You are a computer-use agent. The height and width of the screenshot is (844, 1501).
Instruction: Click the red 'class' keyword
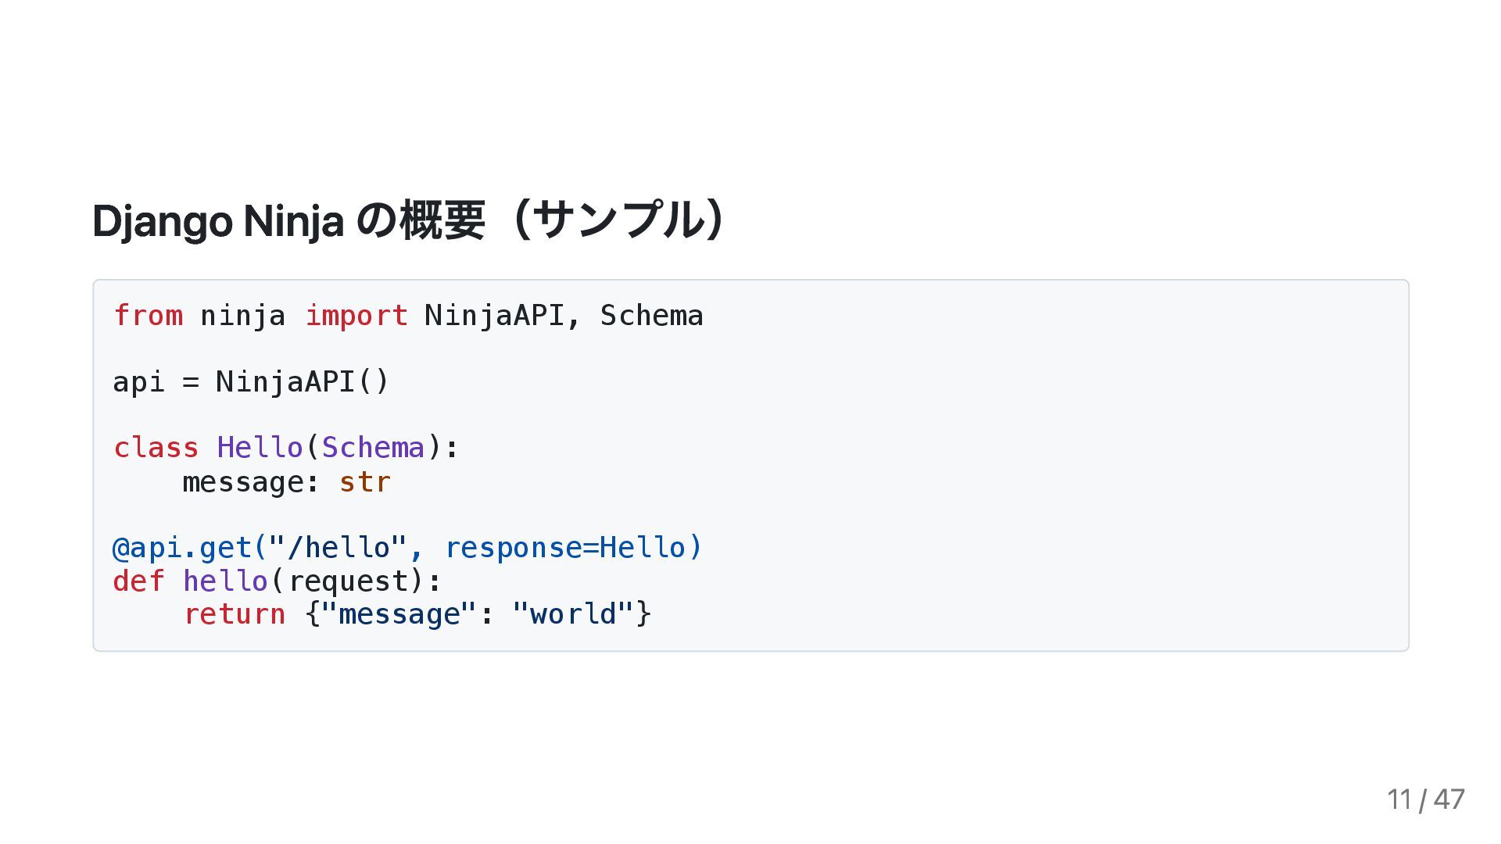(156, 448)
